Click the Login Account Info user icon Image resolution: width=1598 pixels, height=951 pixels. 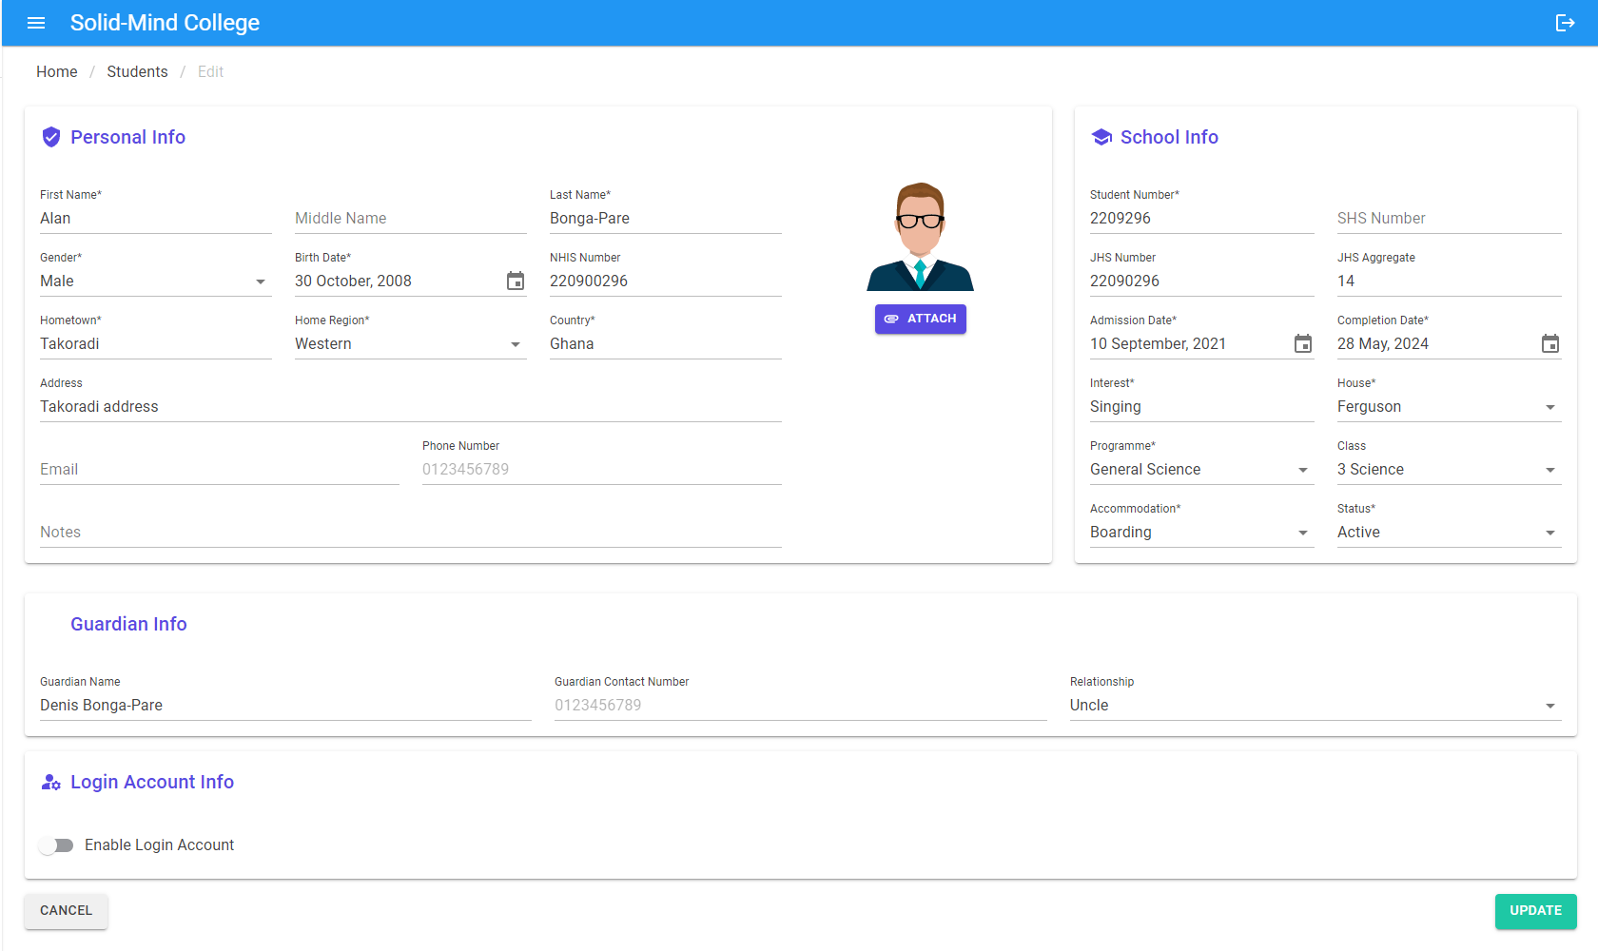coord(51,782)
